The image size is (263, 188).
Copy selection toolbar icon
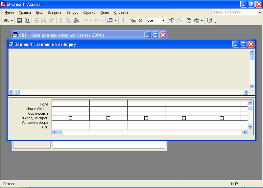[68, 21]
